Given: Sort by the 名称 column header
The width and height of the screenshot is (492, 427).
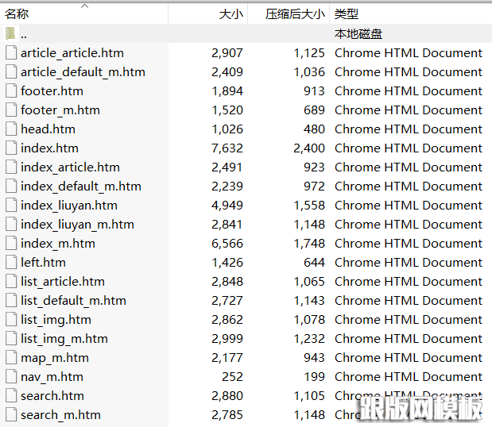Looking at the screenshot, I should click(x=17, y=14).
